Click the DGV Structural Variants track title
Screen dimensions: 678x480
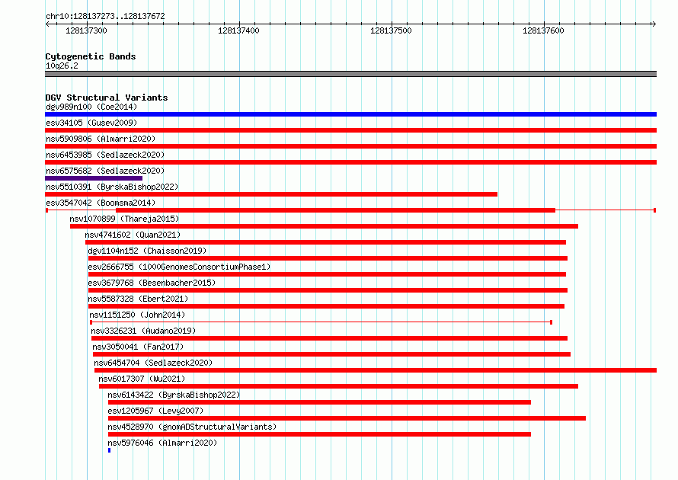pyautogui.click(x=107, y=98)
